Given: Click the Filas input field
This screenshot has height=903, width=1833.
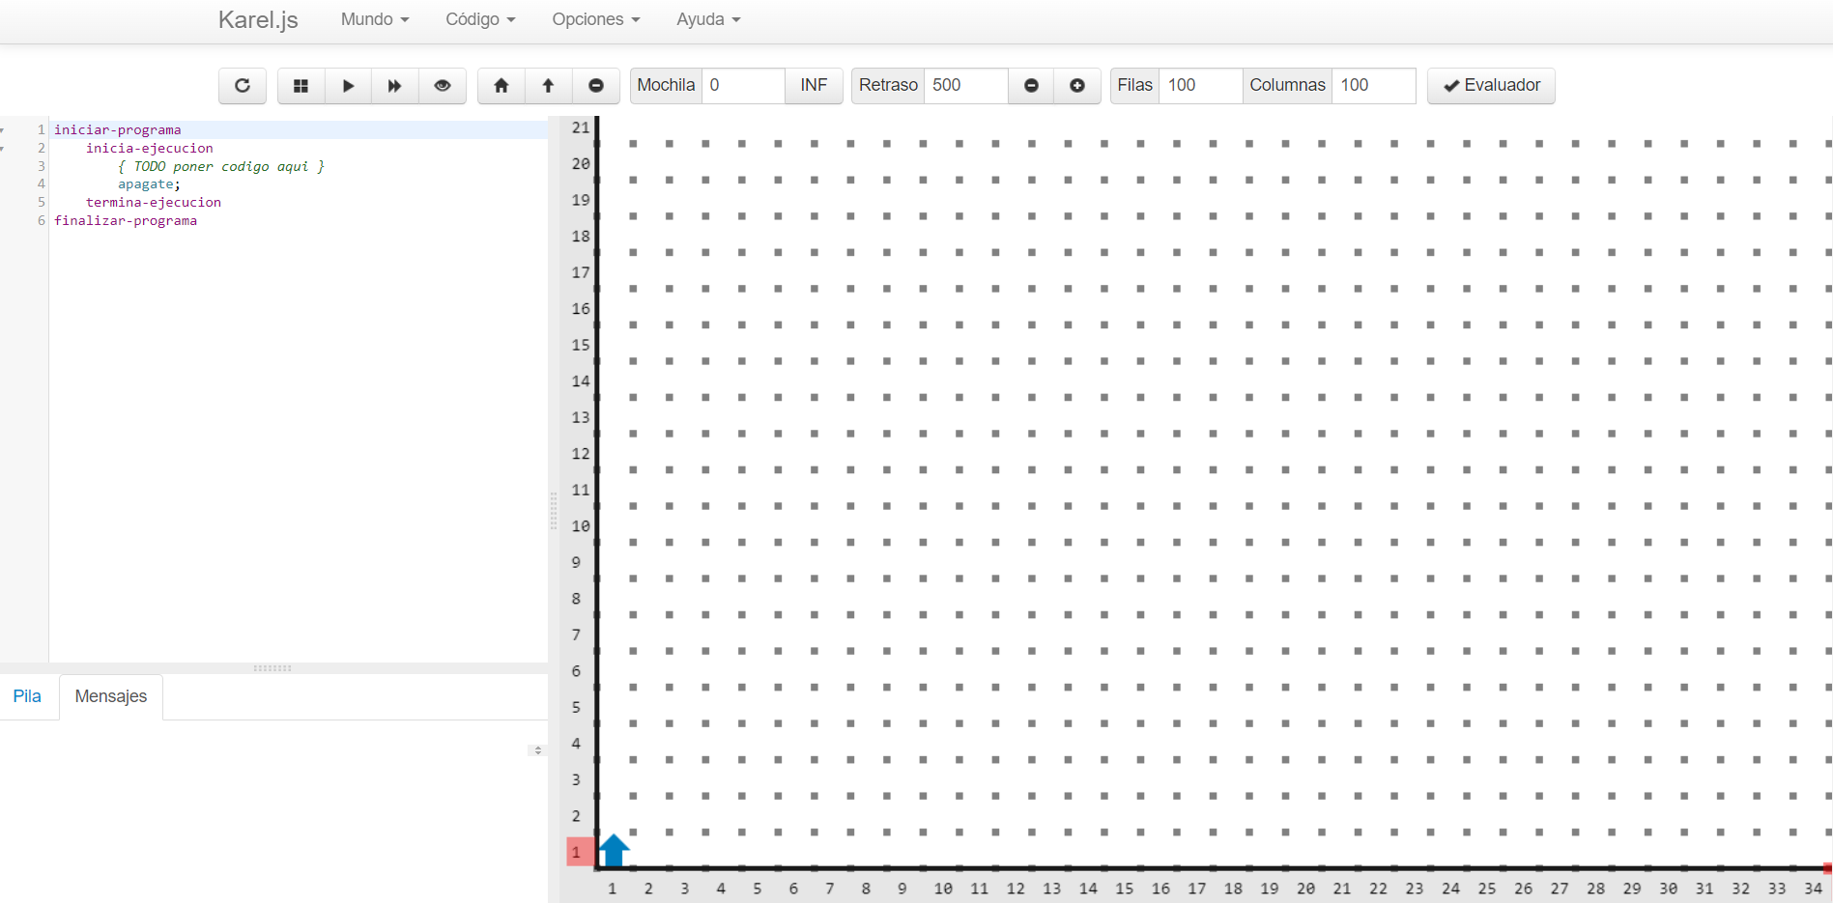Looking at the screenshot, I should [x=1200, y=86].
